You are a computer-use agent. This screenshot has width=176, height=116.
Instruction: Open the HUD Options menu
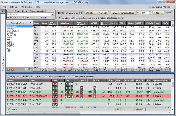point(26,7)
